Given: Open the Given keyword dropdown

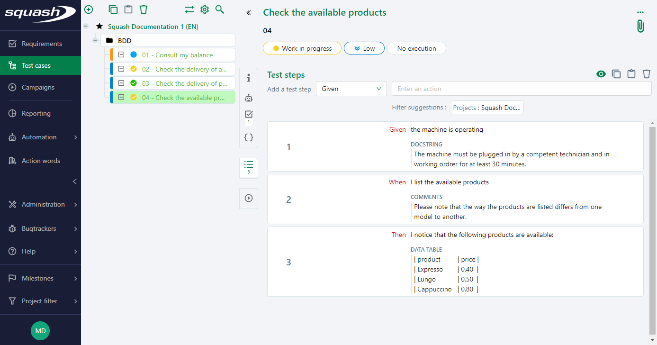Looking at the screenshot, I should tap(351, 89).
